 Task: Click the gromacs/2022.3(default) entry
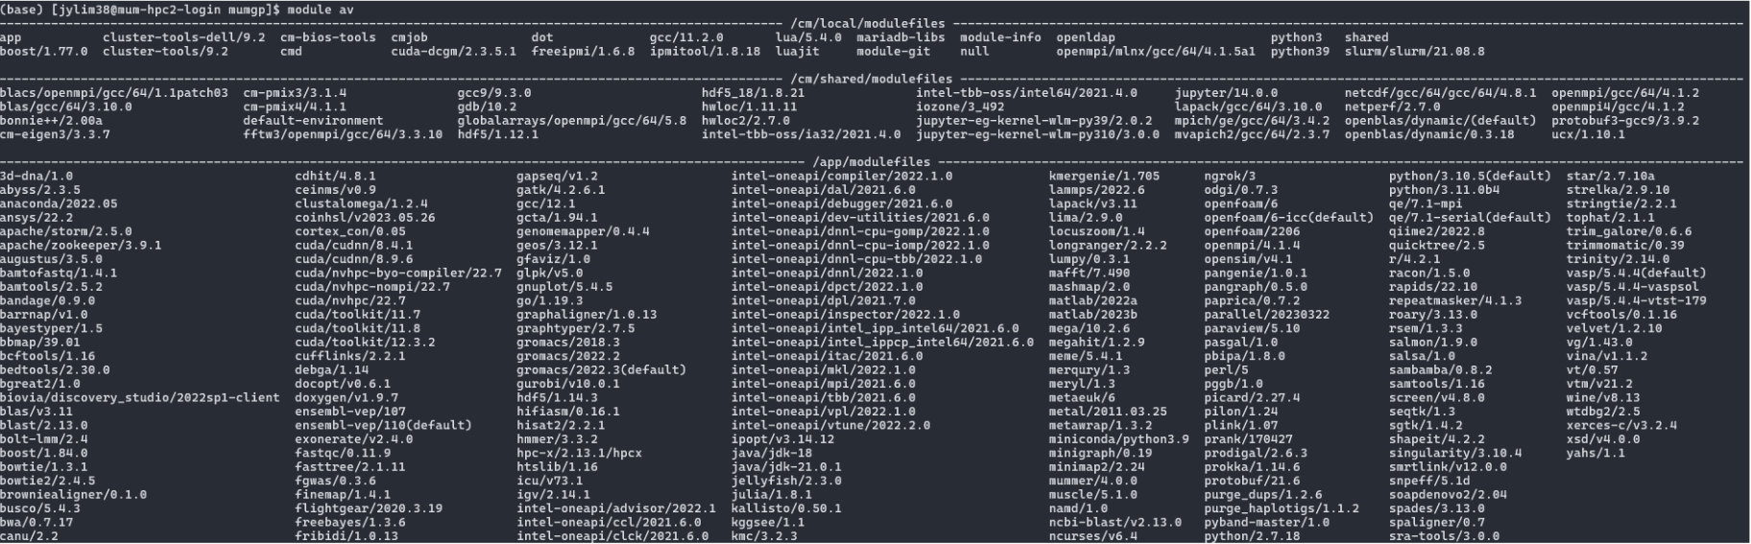pos(601,369)
